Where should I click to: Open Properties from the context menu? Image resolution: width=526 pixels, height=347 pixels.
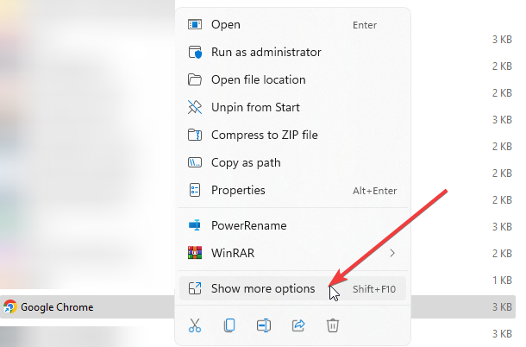(292, 190)
